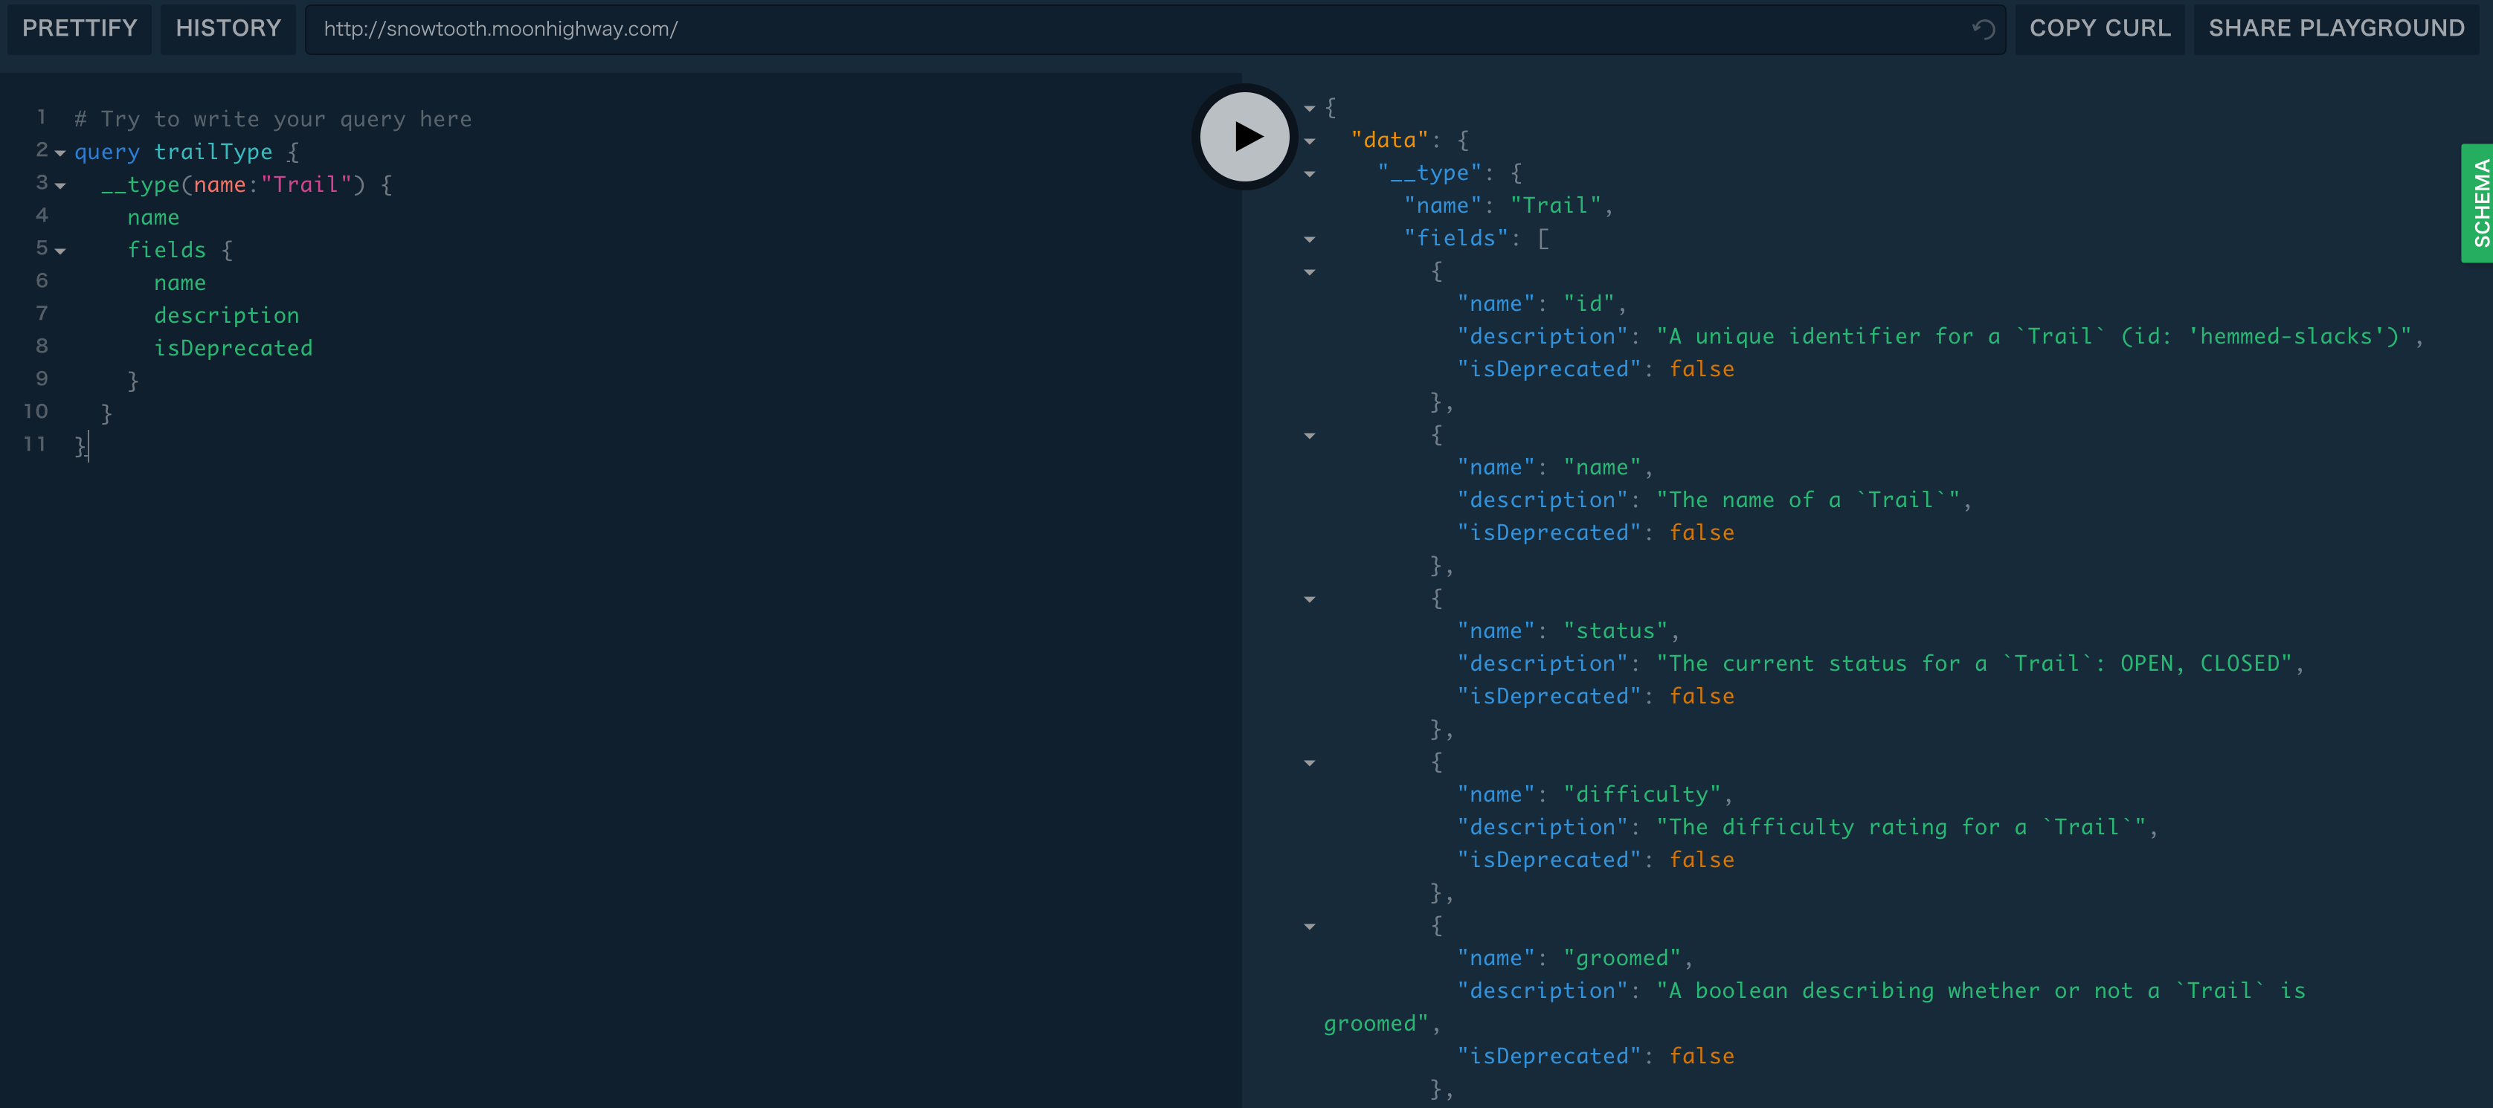Click the PRETTIFY button

(80, 28)
